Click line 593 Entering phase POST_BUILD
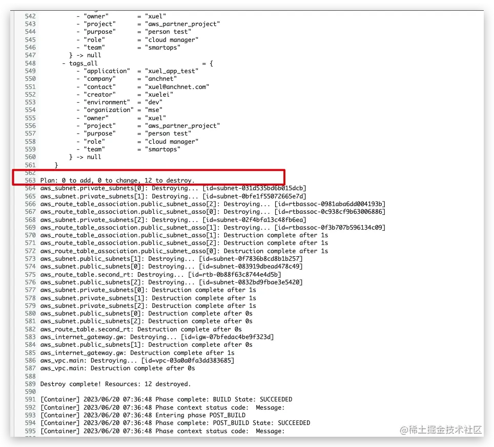Image resolution: width=494 pixels, height=447 pixels. [143, 415]
